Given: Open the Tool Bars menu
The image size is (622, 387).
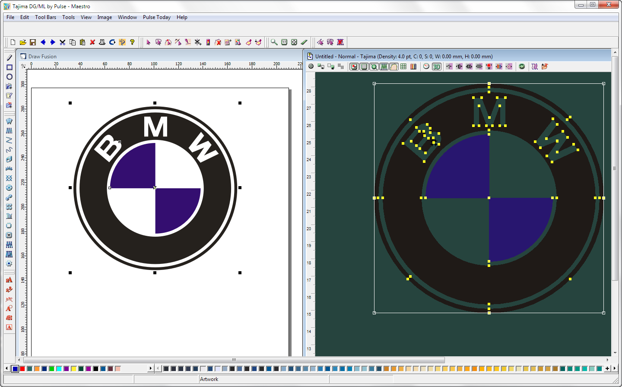Looking at the screenshot, I should coord(45,17).
